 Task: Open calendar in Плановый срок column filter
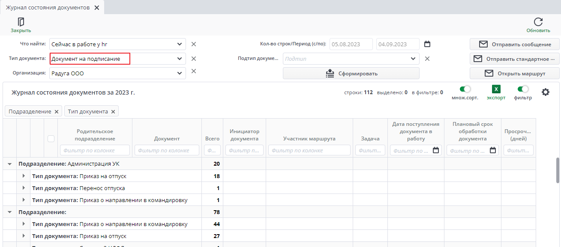click(x=493, y=150)
